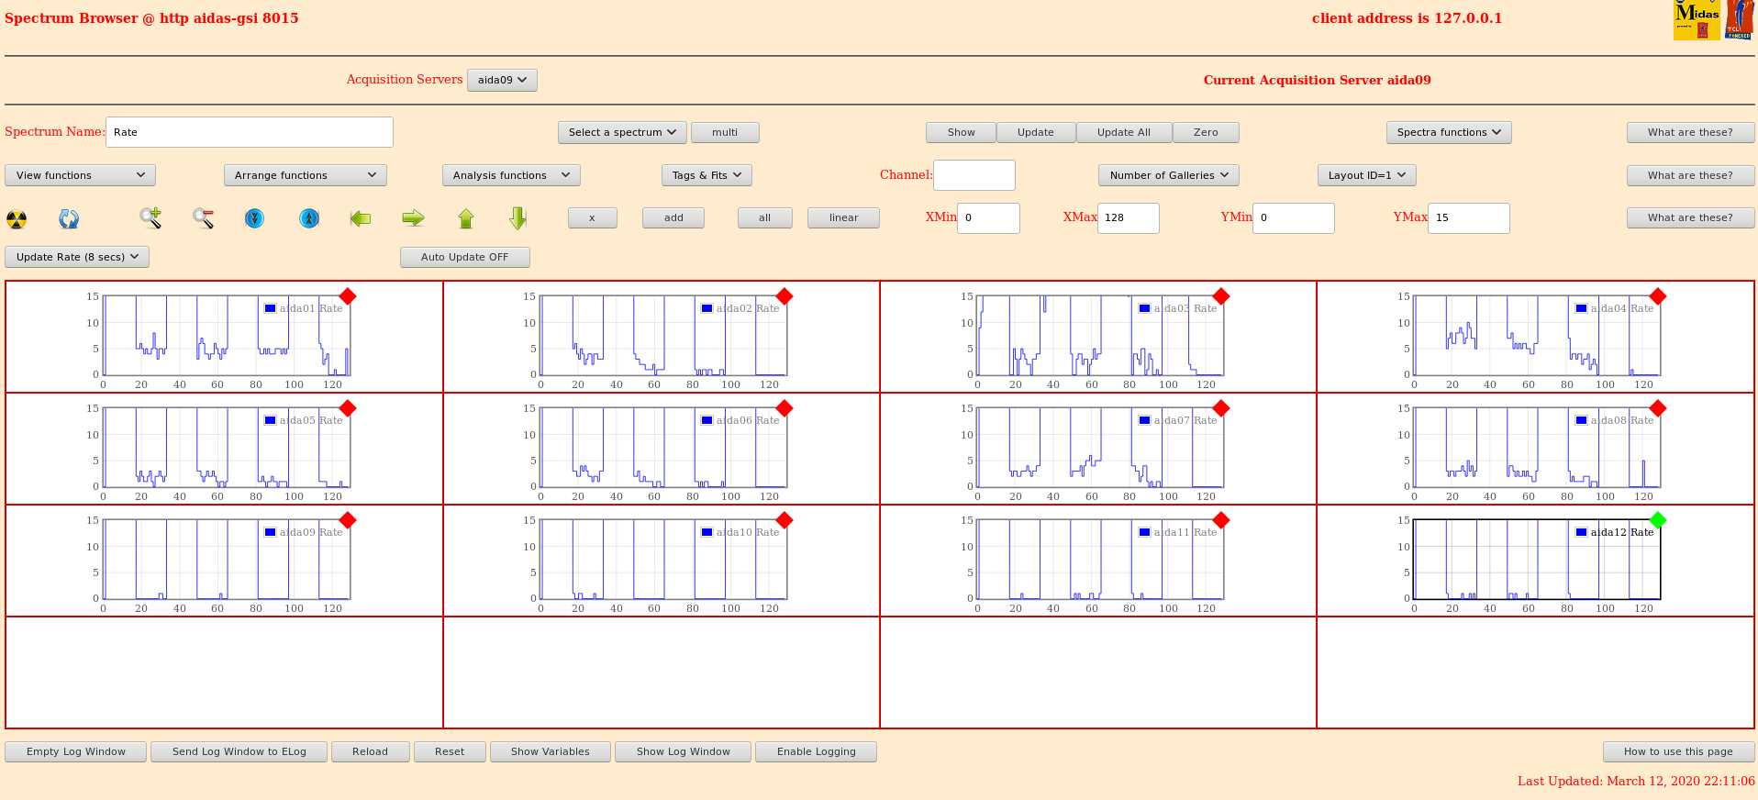The height and width of the screenshot is (800, 1758).
Task: Click the yellow radiation hazard icon
Action: point(17,218)
